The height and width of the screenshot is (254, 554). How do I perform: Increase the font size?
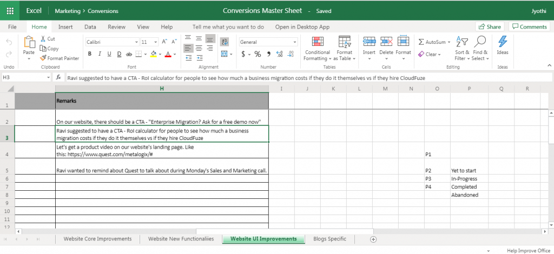(164, 42)
